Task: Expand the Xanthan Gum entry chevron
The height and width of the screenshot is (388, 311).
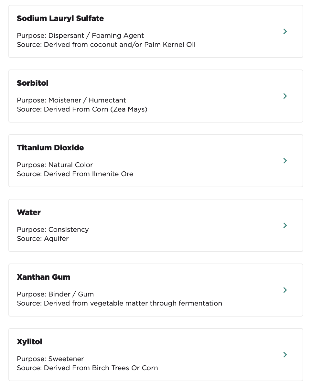Action: (285, 290)
